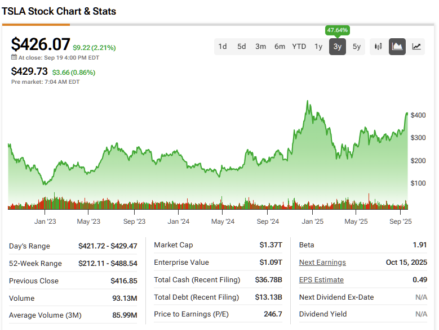Screen dimensions: 439x330
Task: Click EPS estimate value 0.49
Action: [420, 280]
